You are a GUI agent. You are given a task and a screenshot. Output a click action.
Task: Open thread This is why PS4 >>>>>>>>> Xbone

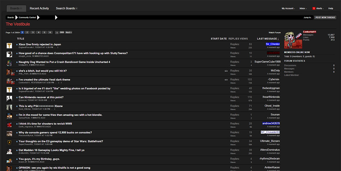point(41,106)
